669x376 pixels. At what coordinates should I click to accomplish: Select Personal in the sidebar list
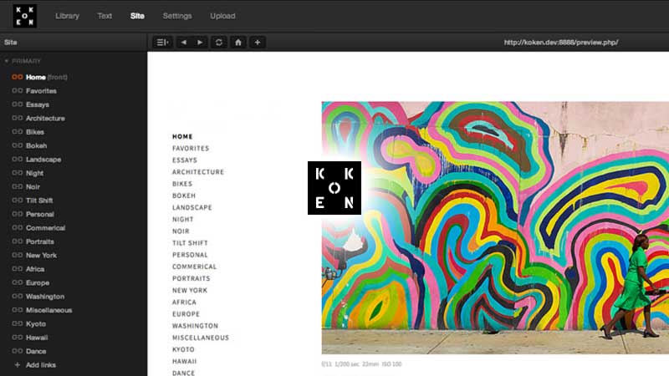pyautogui.click(x=39, y=214)
